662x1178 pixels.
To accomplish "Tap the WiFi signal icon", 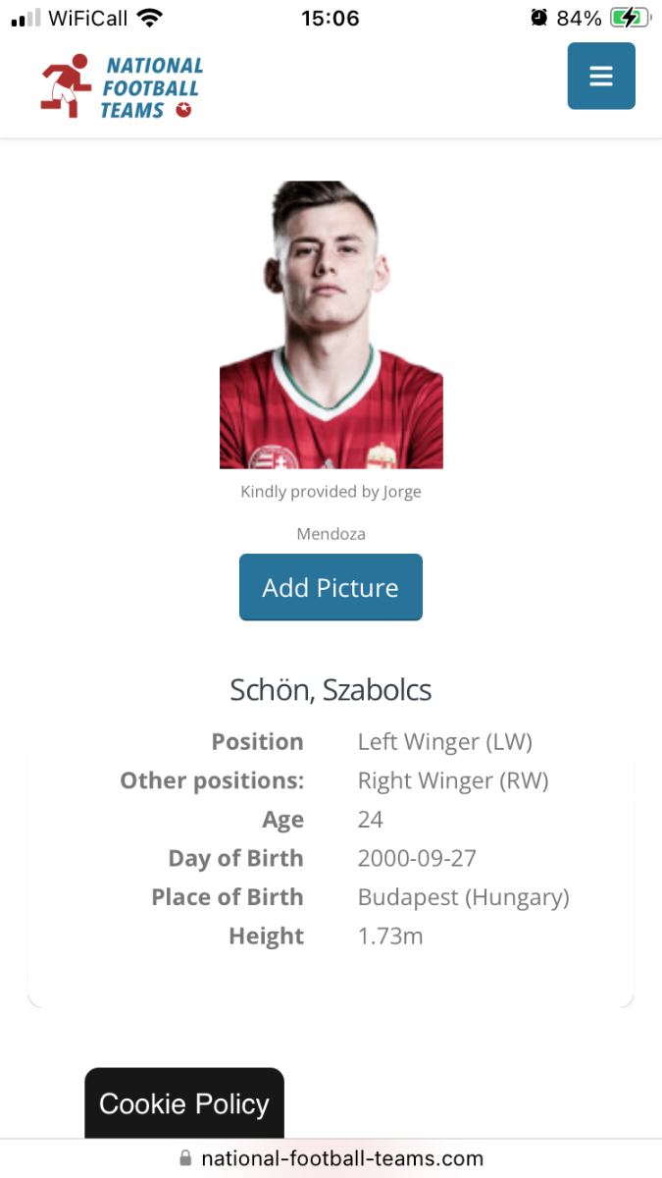I will [x=149, y=18].
